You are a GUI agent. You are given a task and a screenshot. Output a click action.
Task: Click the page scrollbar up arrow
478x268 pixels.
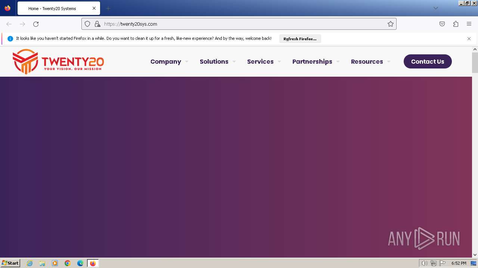point(475,49)
